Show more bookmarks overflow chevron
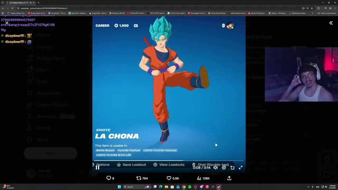Screen dimensions: 338x190 click(x=312, y=13)
